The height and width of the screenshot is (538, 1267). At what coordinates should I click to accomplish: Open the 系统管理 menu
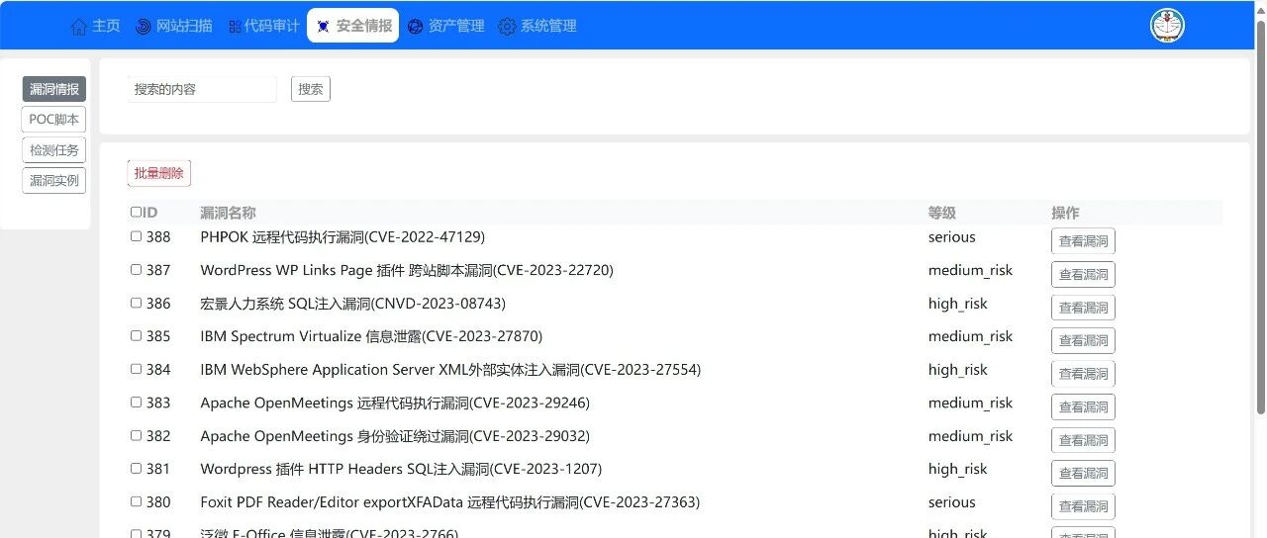click(537, 26)
